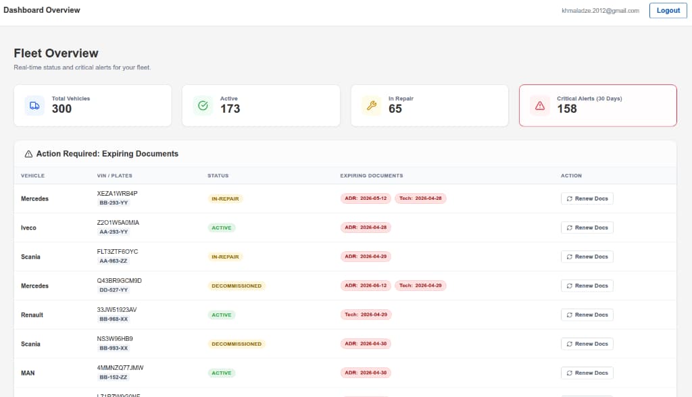The width and height of the screenshot is (692, 397).
Task: Click the IN-REPAIR badge in Scania AA-963-ZZ row
Action: click(225, 257)
